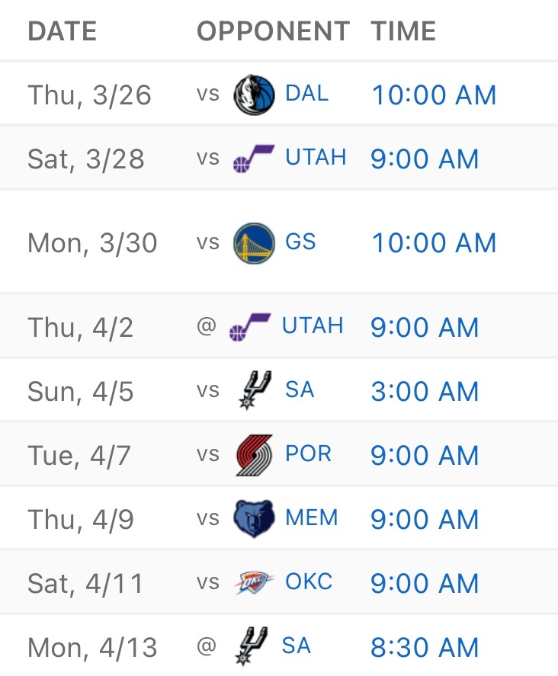
Task: Open the POR team link
Action: [x=308, y=454]
